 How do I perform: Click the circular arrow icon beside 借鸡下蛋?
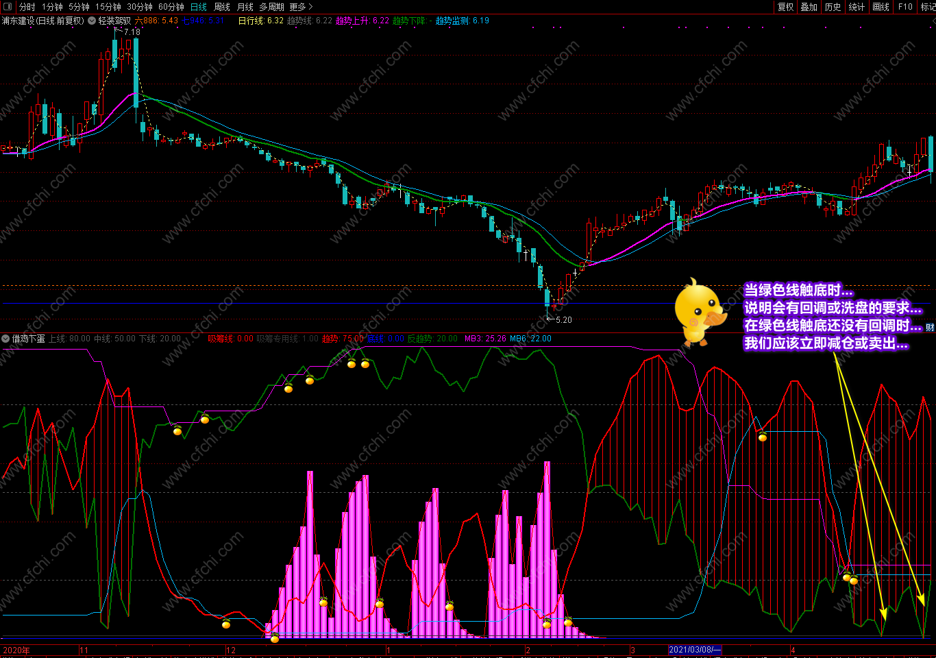pos(5,339)
